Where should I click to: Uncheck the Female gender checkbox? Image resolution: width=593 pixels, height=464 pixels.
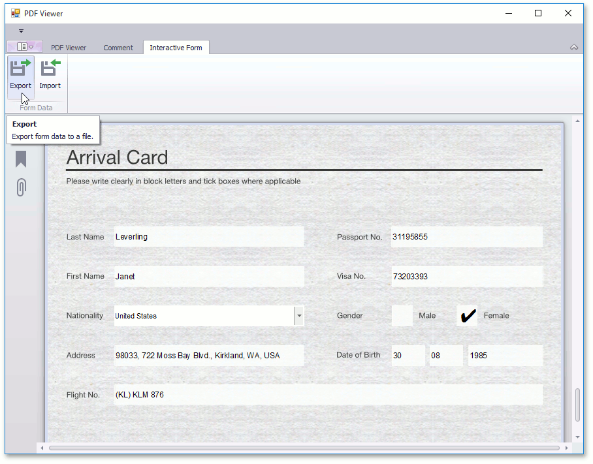[x=467, y=316]
